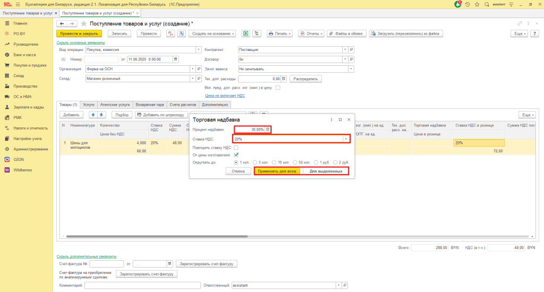The width and height of the screenshot is (544, 292).
Task: Get link to document chain icon
Action: (520, 23)
